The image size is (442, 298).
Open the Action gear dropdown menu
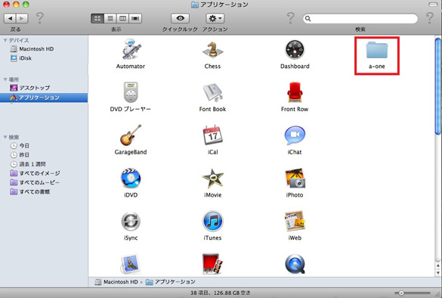[215, 19]
